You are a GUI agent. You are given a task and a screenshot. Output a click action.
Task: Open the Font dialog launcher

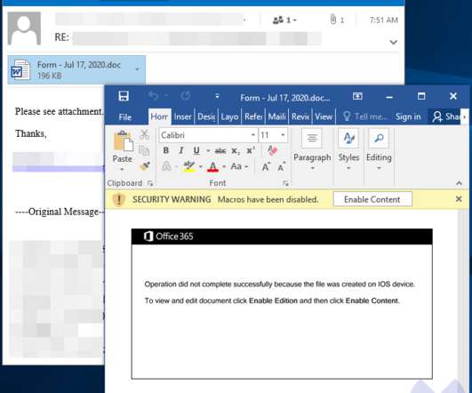point(285,183)
